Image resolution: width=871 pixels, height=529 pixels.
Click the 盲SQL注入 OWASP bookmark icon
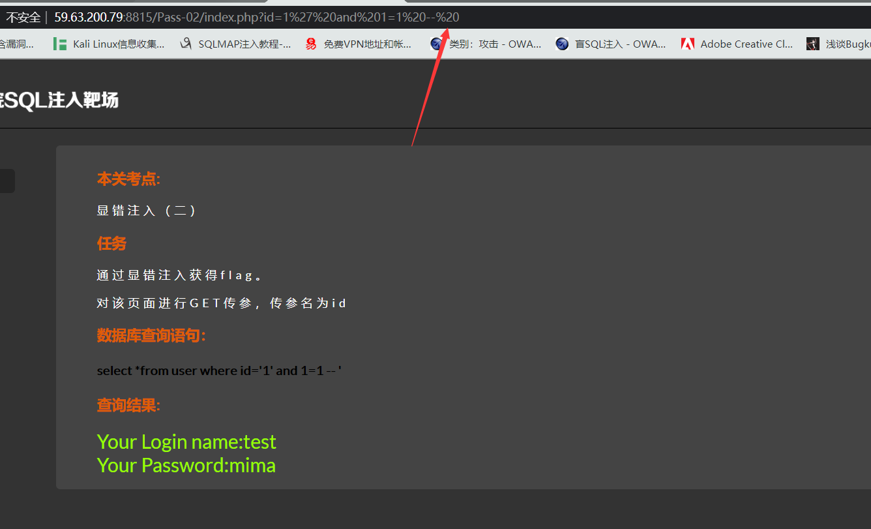[562, 44]
